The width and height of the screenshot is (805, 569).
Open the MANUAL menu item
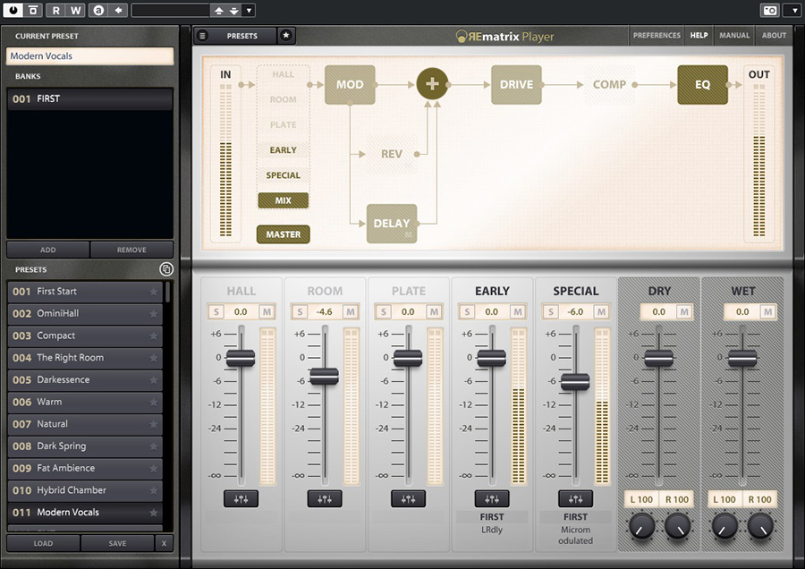(x=734, y=36)
